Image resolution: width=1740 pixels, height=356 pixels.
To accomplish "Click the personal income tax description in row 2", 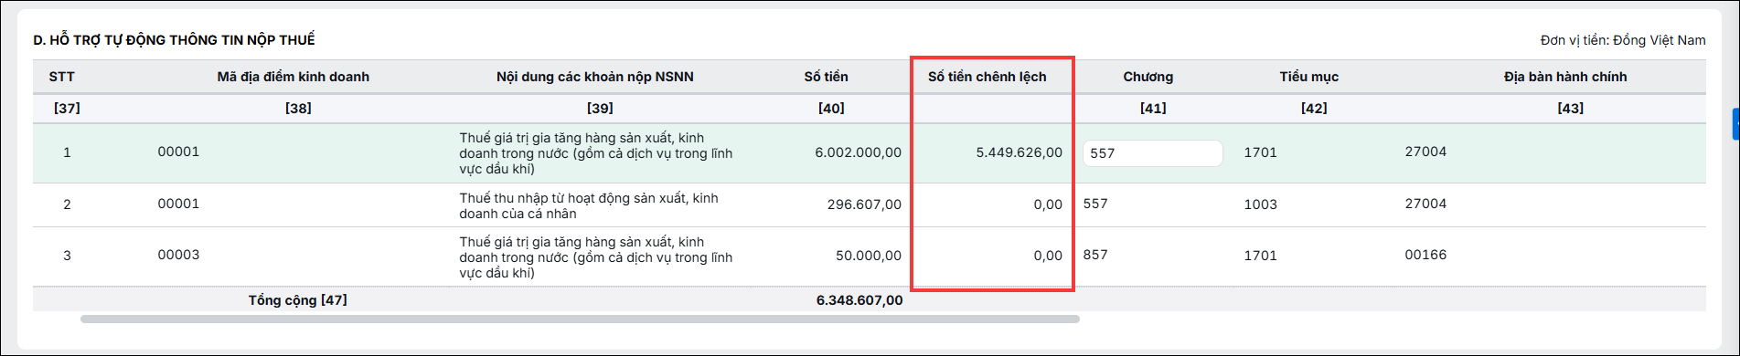I will [x=589, y=205].
